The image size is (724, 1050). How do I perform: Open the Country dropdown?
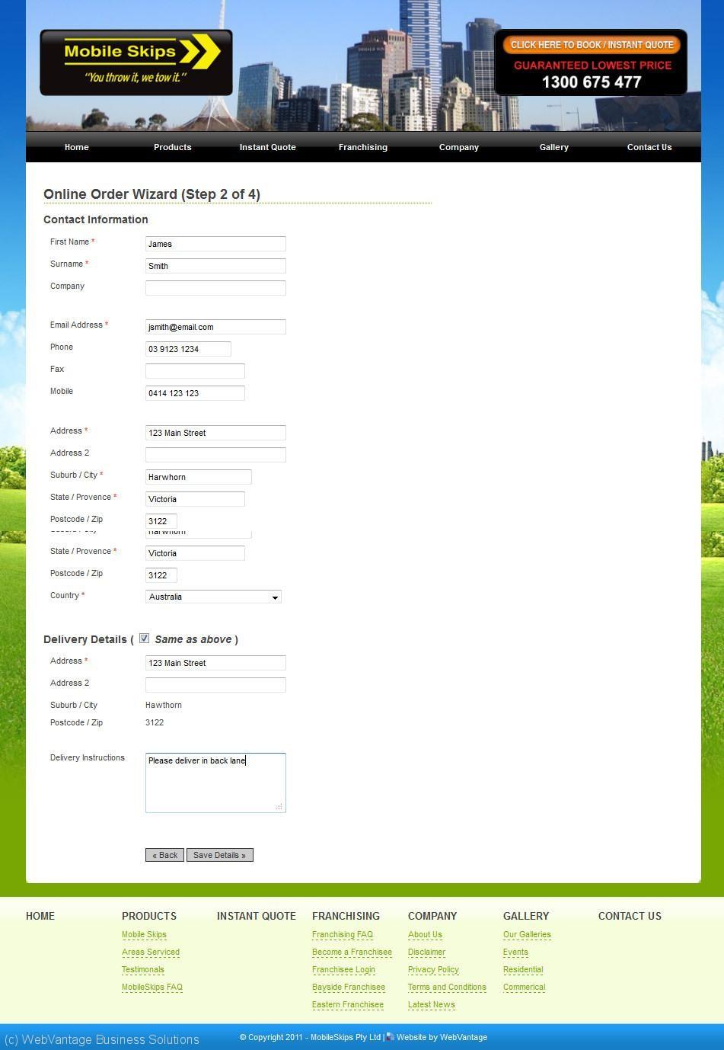(x=213, y=597)
